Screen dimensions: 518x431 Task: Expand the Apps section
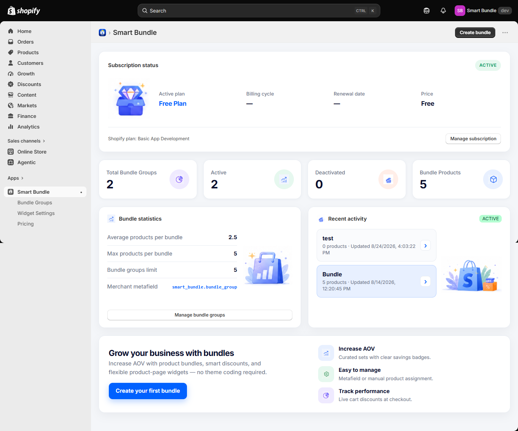point(16,178)
